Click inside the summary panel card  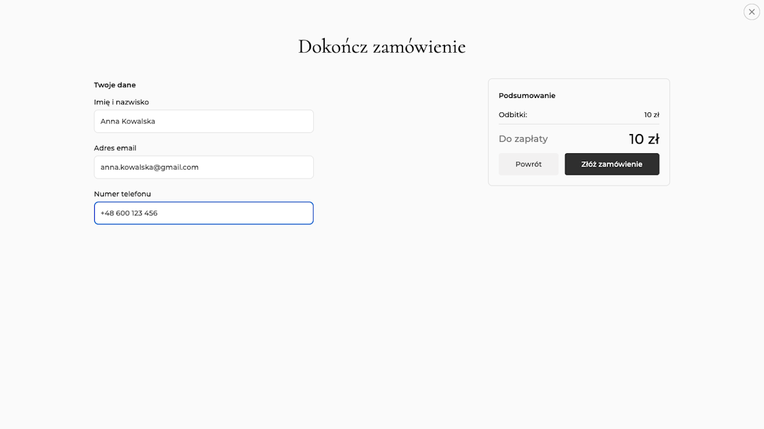pos(578,132)
